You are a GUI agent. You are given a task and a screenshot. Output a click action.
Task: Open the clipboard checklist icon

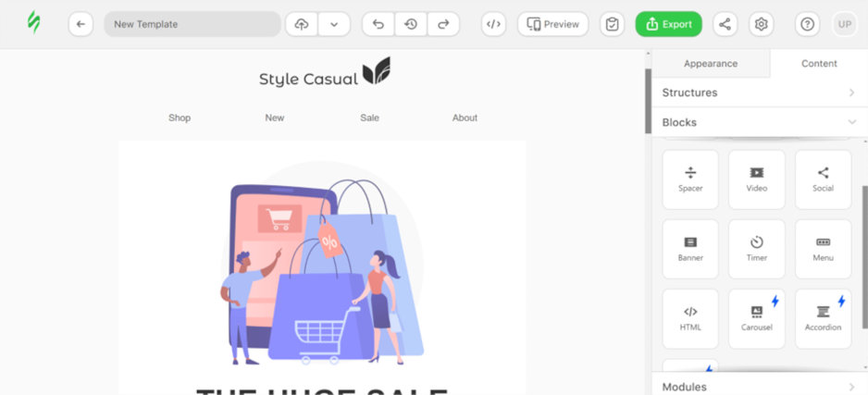point(612,24)
